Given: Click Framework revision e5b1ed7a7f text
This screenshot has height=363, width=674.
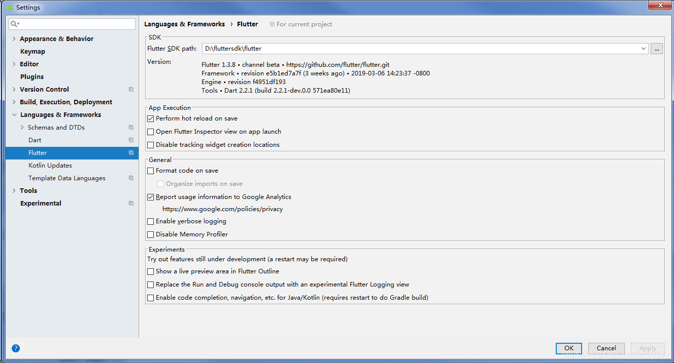Looking at the screenshot, I should 316,73.
